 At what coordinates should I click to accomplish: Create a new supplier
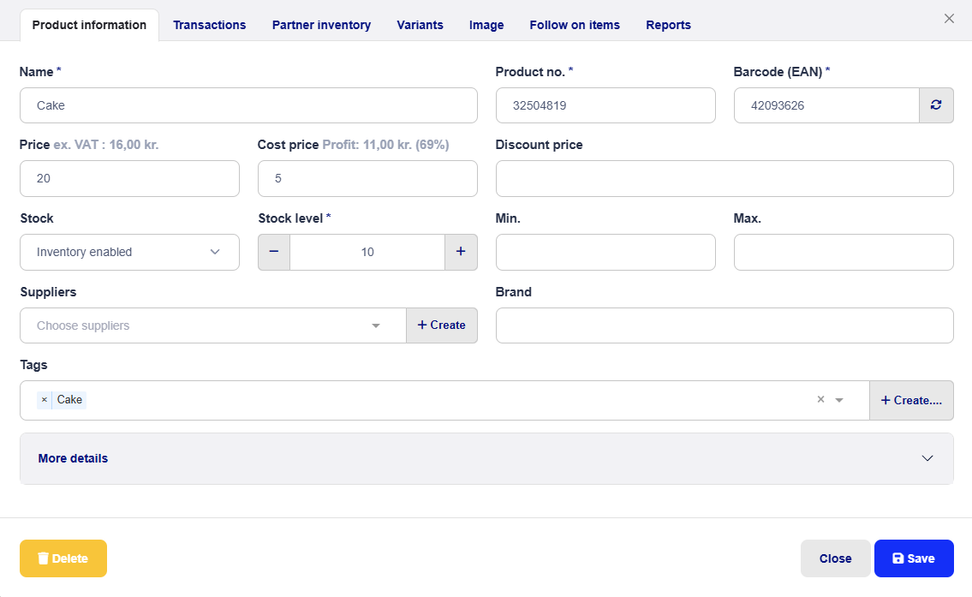point(441,325)
